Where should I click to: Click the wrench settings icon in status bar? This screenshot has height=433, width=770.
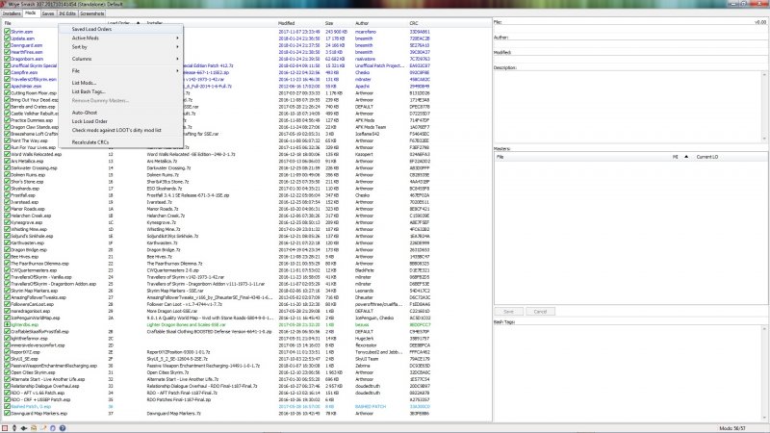coord(43,428)
